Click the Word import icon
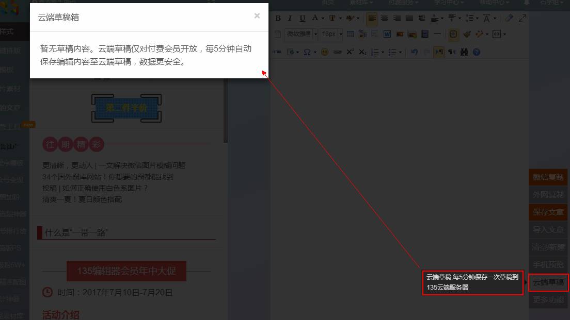 (x=387, y=34)
